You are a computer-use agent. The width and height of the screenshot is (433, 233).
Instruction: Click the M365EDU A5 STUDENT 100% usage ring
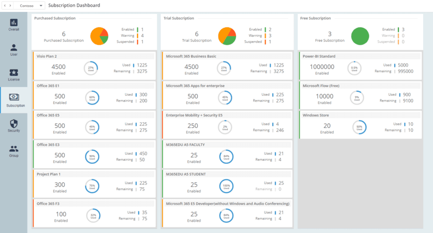click(225, 186)
